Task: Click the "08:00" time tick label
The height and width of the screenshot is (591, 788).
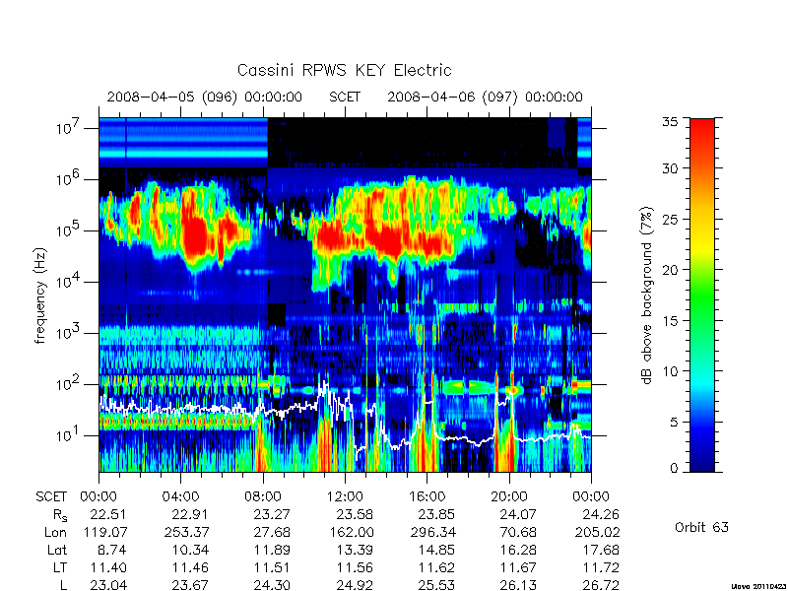Action: 263,497
